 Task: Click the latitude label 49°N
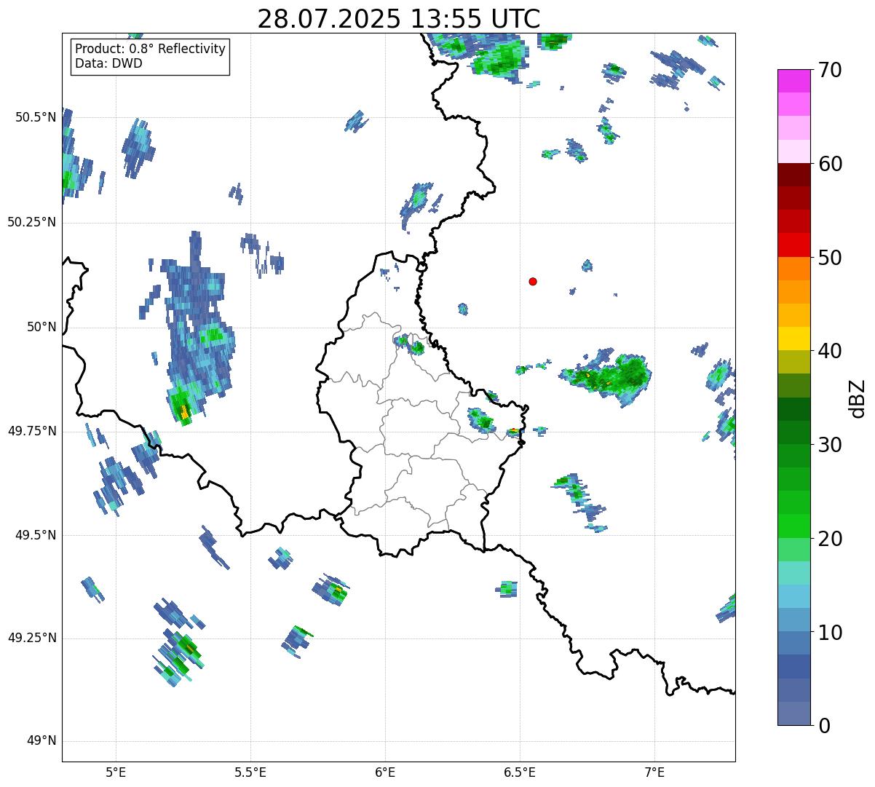pyautogui.click(x=41, y=741)
